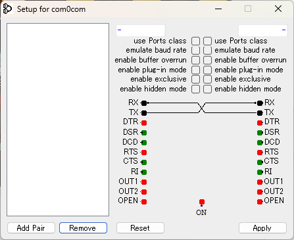294x240 pixels.
Task: Focus the right port name field
Action: click(x=263, y=30)
